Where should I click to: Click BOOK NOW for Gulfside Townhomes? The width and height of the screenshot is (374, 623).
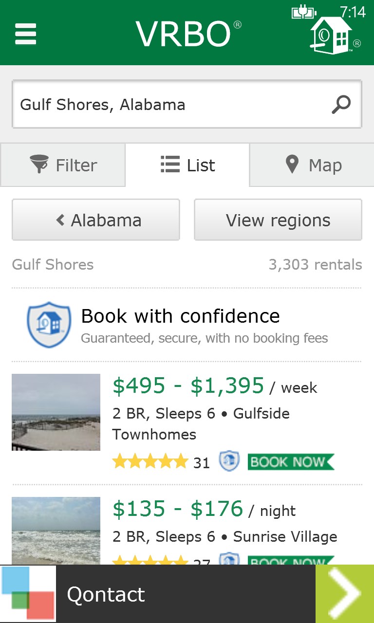pos(290,461)
